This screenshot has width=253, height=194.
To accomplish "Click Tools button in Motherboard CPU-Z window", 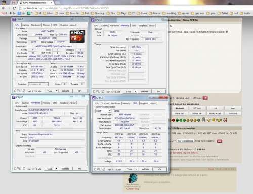I will pyautogui.click(x=50, y=169).
